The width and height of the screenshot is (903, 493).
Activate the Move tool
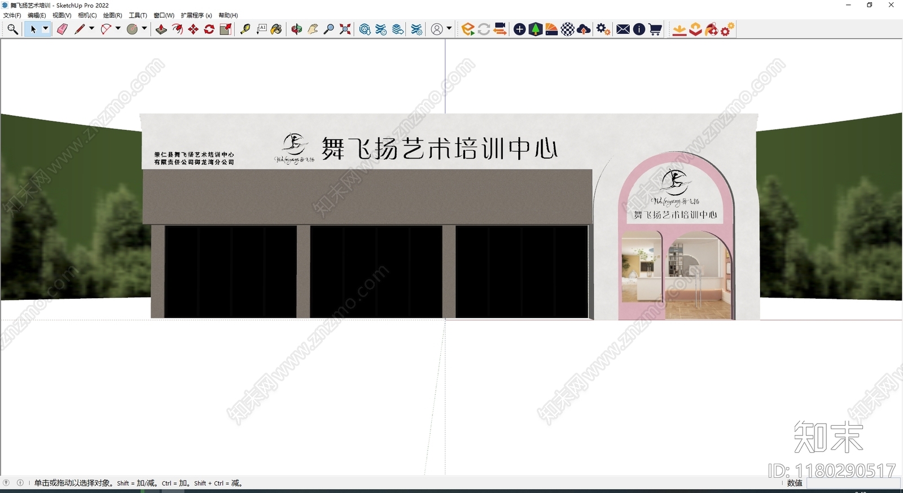194,29
